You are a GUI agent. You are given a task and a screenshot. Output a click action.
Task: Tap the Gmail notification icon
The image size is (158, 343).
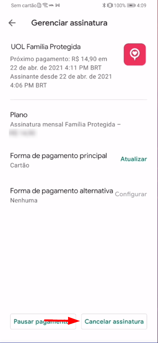(58, 5)
